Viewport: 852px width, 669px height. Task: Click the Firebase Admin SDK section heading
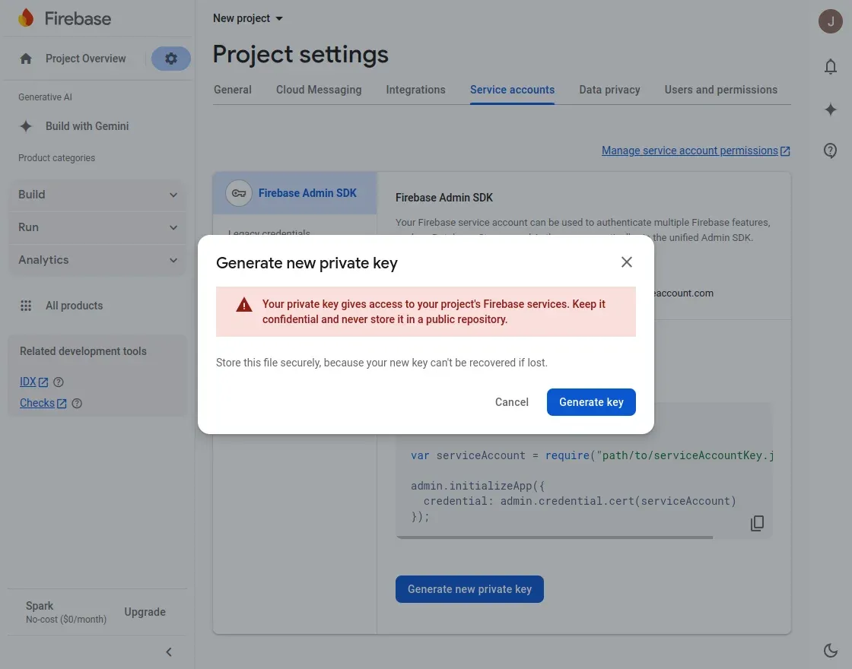[444, 198]
